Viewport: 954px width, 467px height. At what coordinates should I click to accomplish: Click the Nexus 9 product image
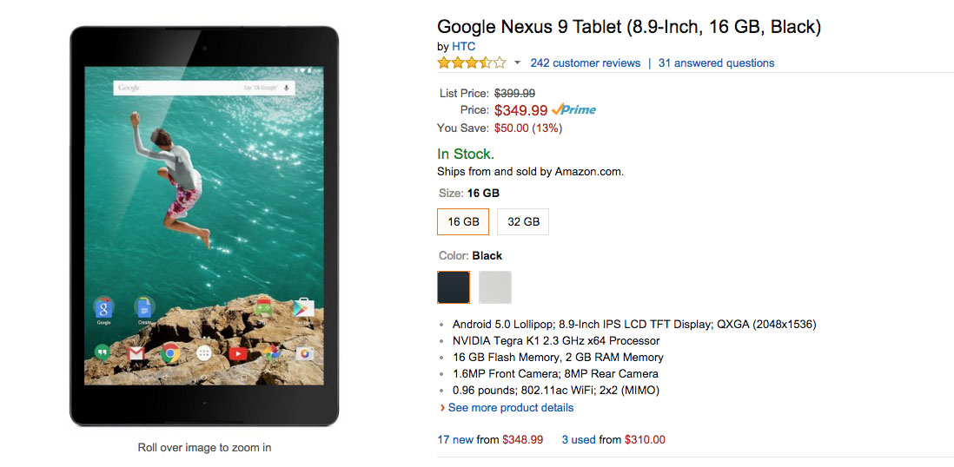[x=204, y=226]
